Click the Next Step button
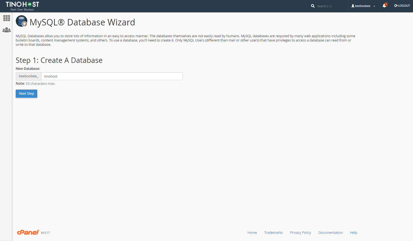413x241 pixels. click(26, 94)
